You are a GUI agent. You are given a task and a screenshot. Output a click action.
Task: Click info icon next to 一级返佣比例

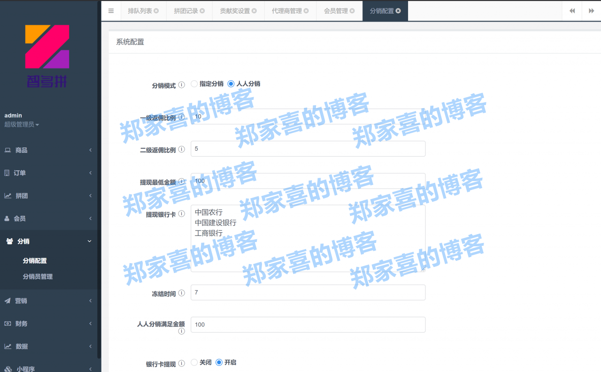pyautogui.click(x=181, y=117)
